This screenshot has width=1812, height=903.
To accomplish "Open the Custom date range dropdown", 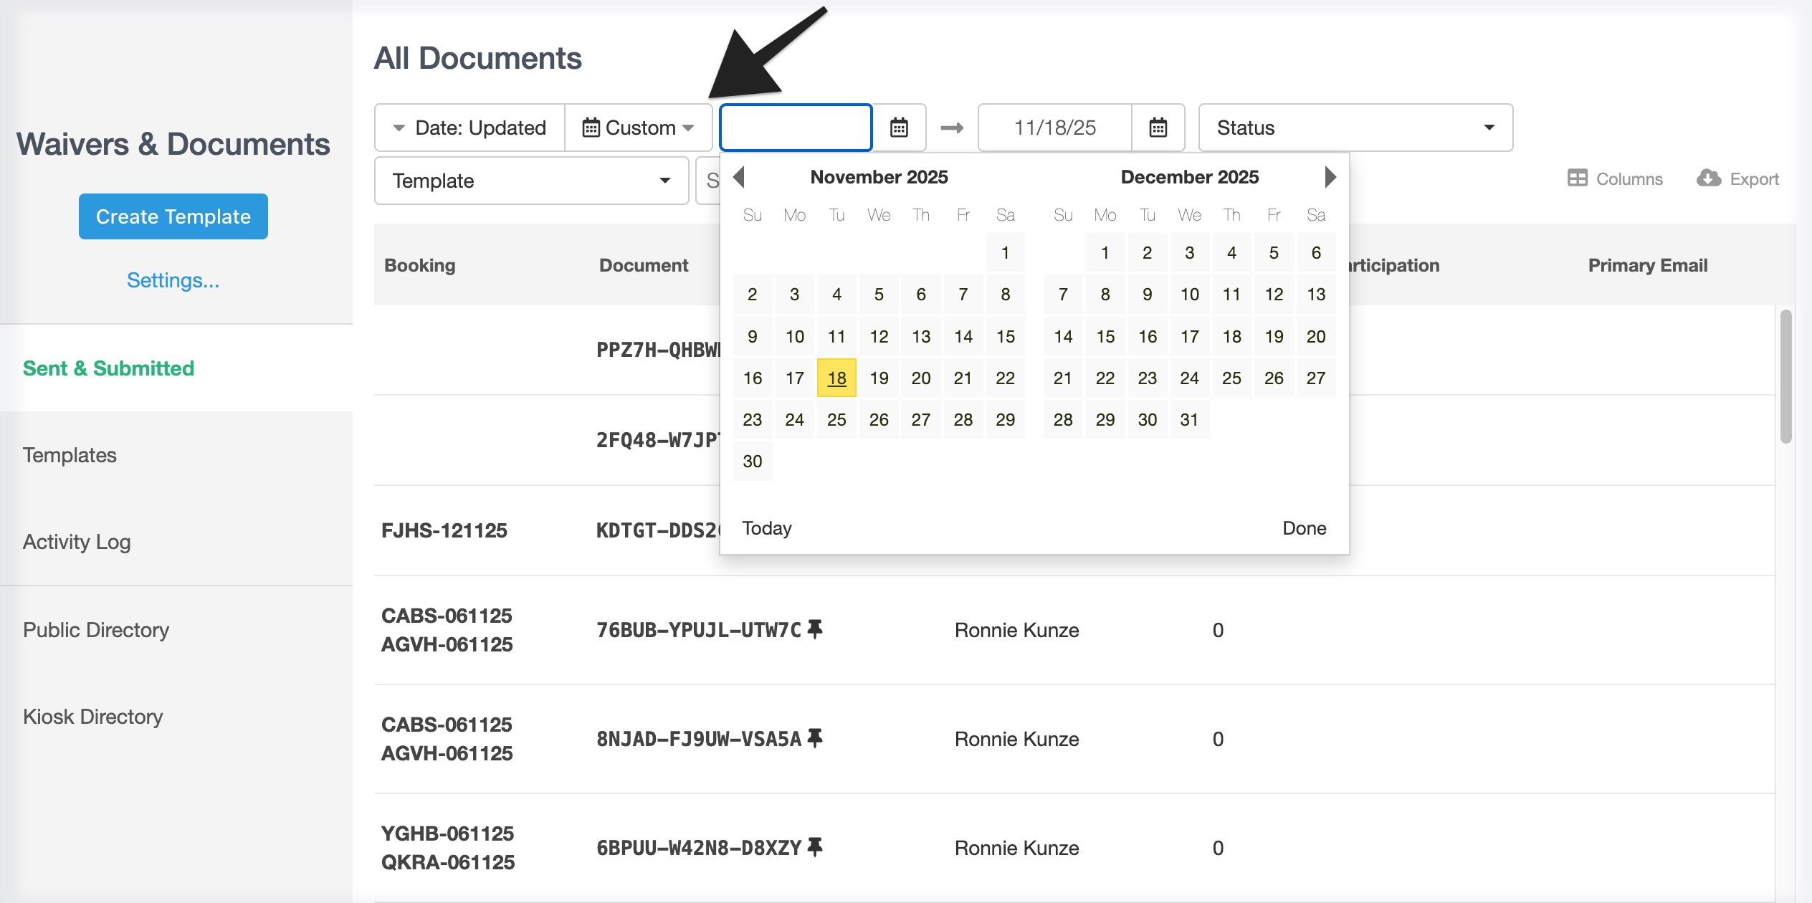I will [639, 128].
